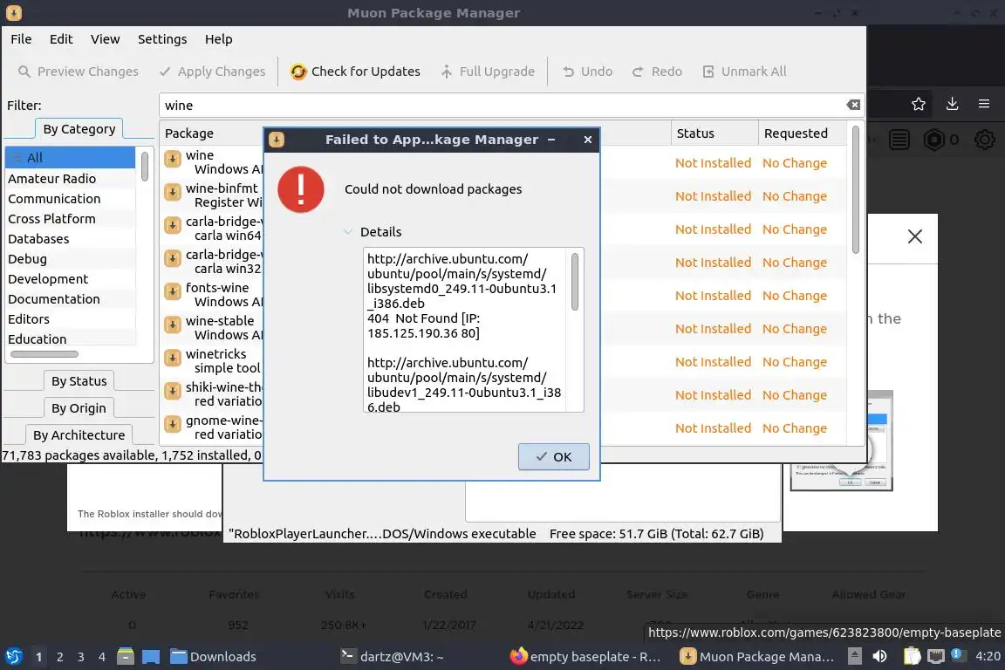Viewport: 1005px width, 670px height.
Task: Click the Full Upgrade toolbar item
Action: pyautogui.click(x=488, y=72)
